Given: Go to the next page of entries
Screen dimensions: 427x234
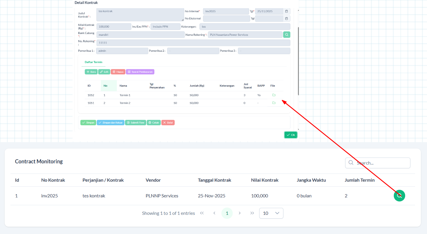Looking at the screenshot, I should pyautogui.click(x=240, y=213).
